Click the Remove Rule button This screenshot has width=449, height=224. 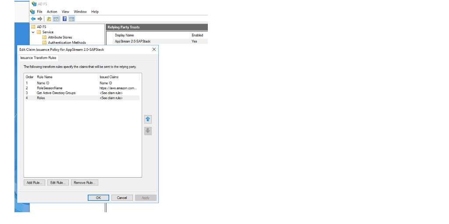85,182
